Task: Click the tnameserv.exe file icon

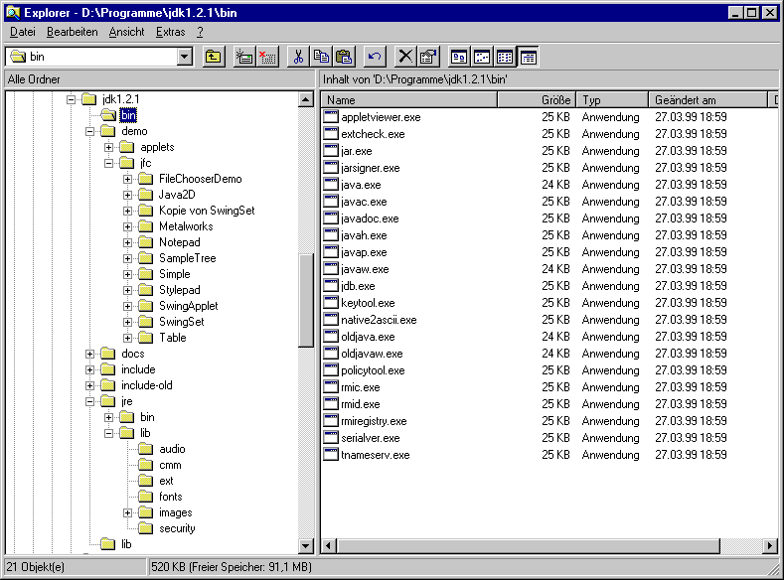Action: point(331,455)
